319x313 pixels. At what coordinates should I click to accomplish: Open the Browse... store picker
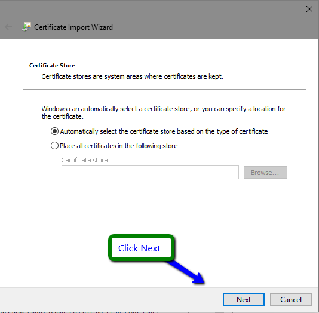pos(265,173)
